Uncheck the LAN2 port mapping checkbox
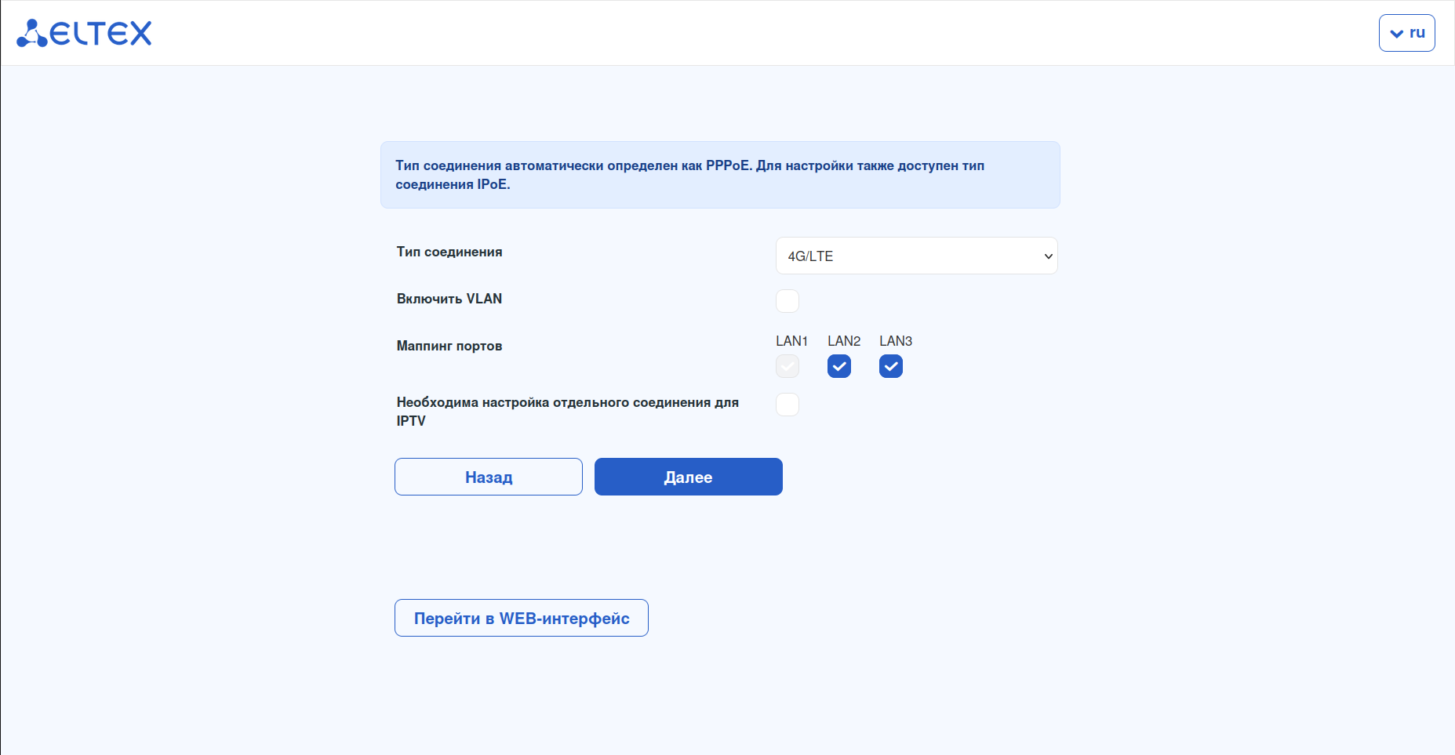Image resolution: width=1455 pixels, height=755 pixels. (839, 366)
